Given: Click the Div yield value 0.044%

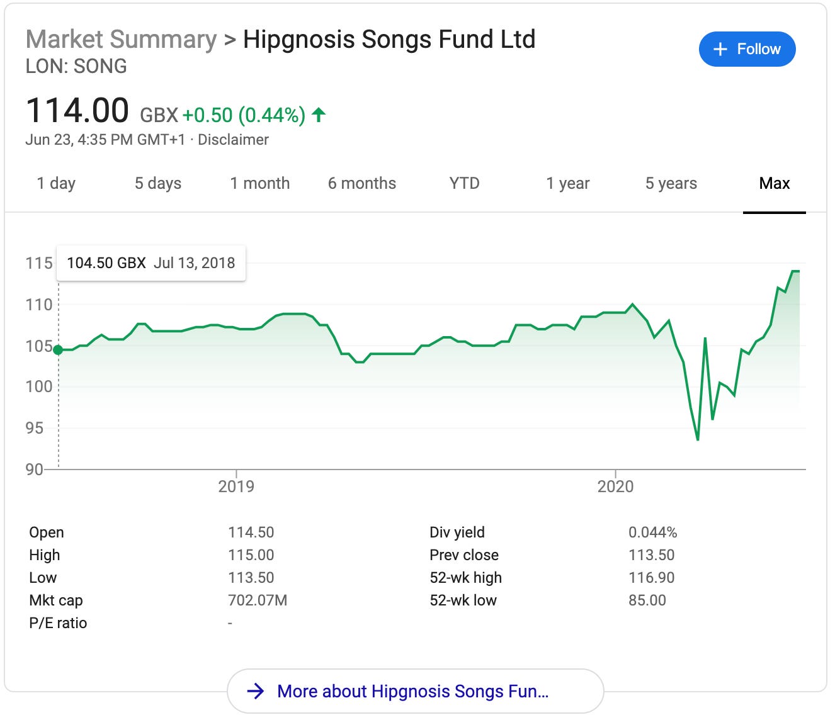Looking at the screenshot, I should pos(653,532).
